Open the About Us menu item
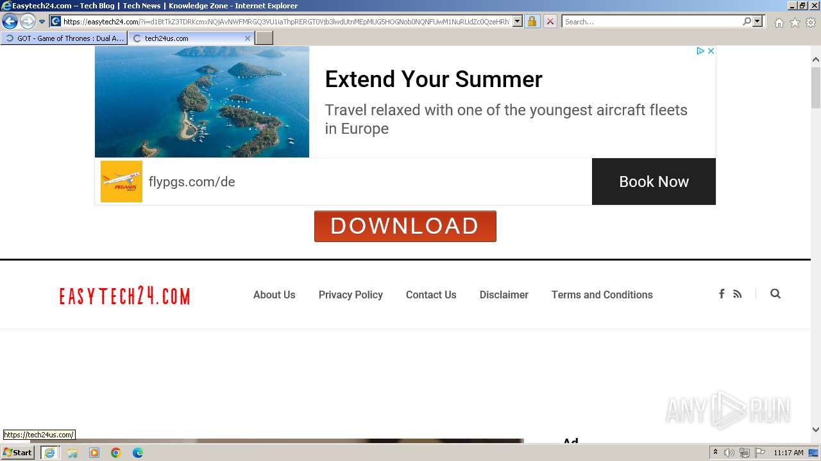The image size is (821, 461). click(x=275, y=295)
